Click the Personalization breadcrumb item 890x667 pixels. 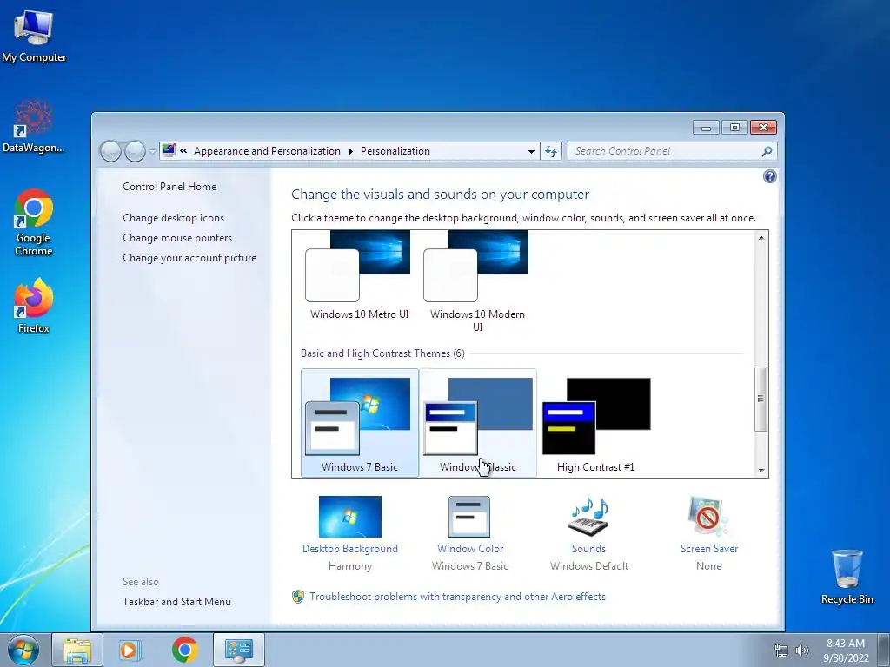pos(395,151)
